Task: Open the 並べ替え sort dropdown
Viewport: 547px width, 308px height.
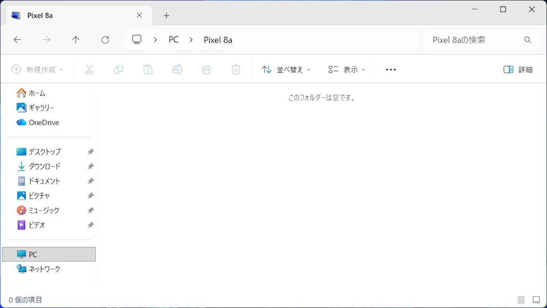Action: [286, 70]
